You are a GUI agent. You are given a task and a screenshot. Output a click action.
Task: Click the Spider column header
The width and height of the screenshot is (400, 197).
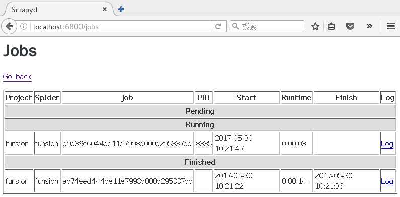[47, 98]
